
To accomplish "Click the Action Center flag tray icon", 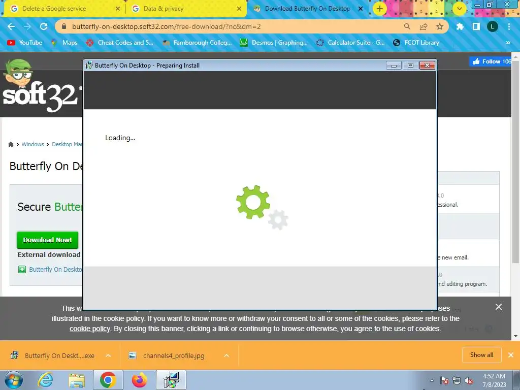I will [x=444, y=380].
